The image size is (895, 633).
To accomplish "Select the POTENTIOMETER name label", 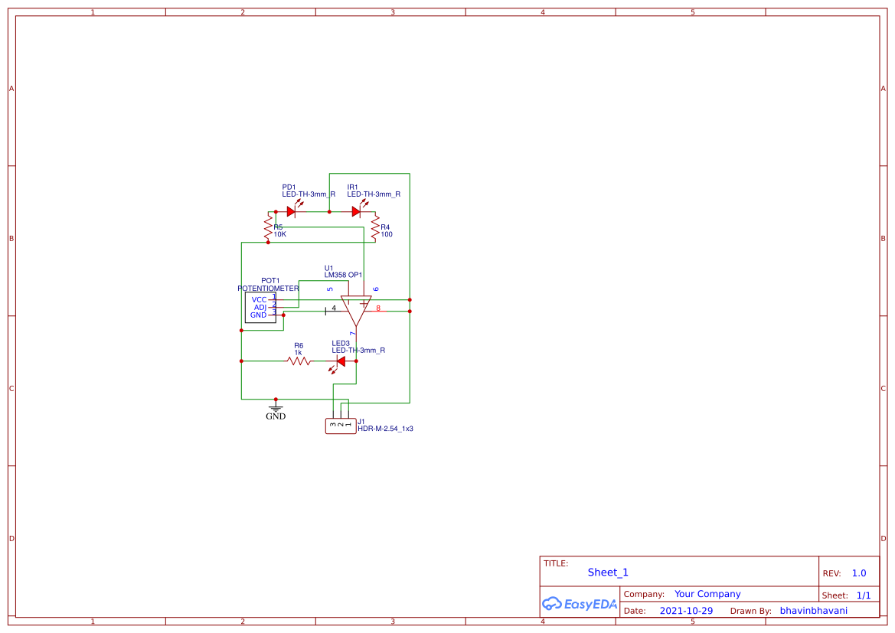I will tap(268, 289).
